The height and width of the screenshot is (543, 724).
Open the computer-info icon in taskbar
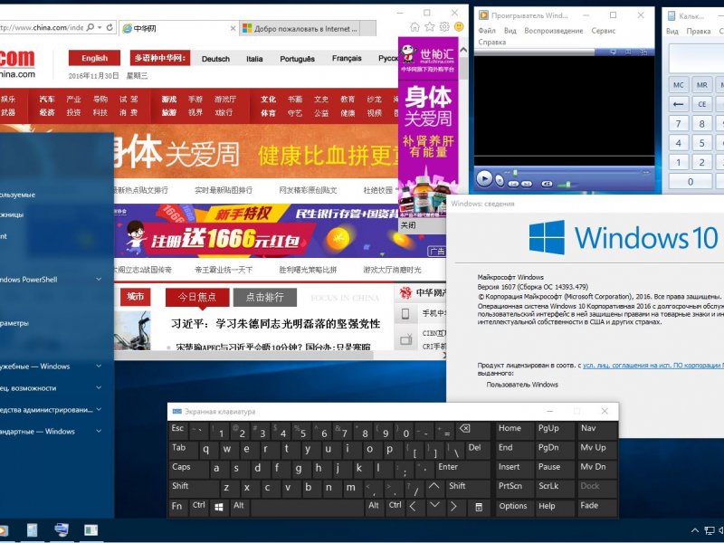tap(61, 530)
